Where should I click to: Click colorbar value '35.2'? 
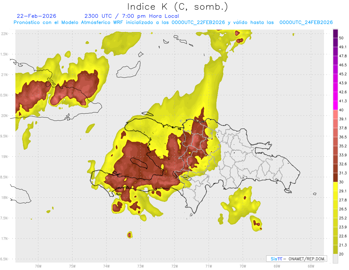pos(343,146)
